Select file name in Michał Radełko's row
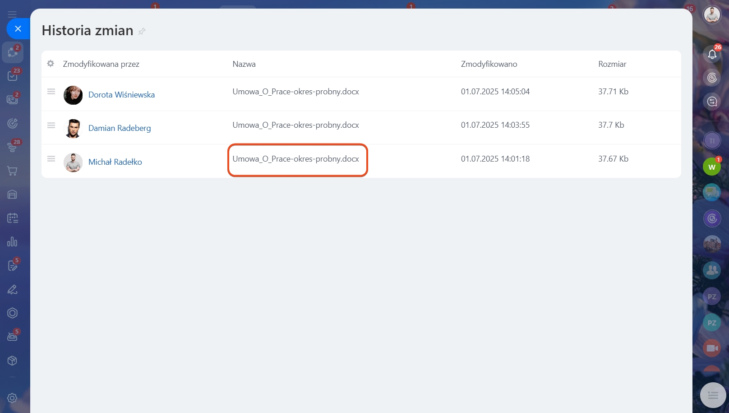The width and height of the screenshot is (729, 413). click(296, 159)
